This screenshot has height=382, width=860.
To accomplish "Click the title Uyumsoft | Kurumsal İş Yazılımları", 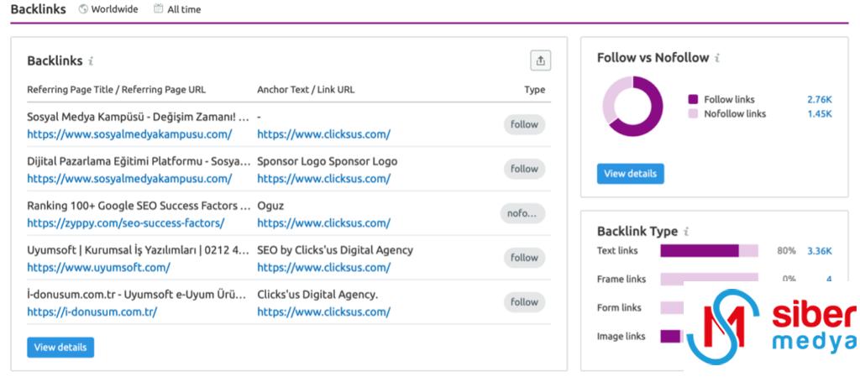I will coord(140,250).
